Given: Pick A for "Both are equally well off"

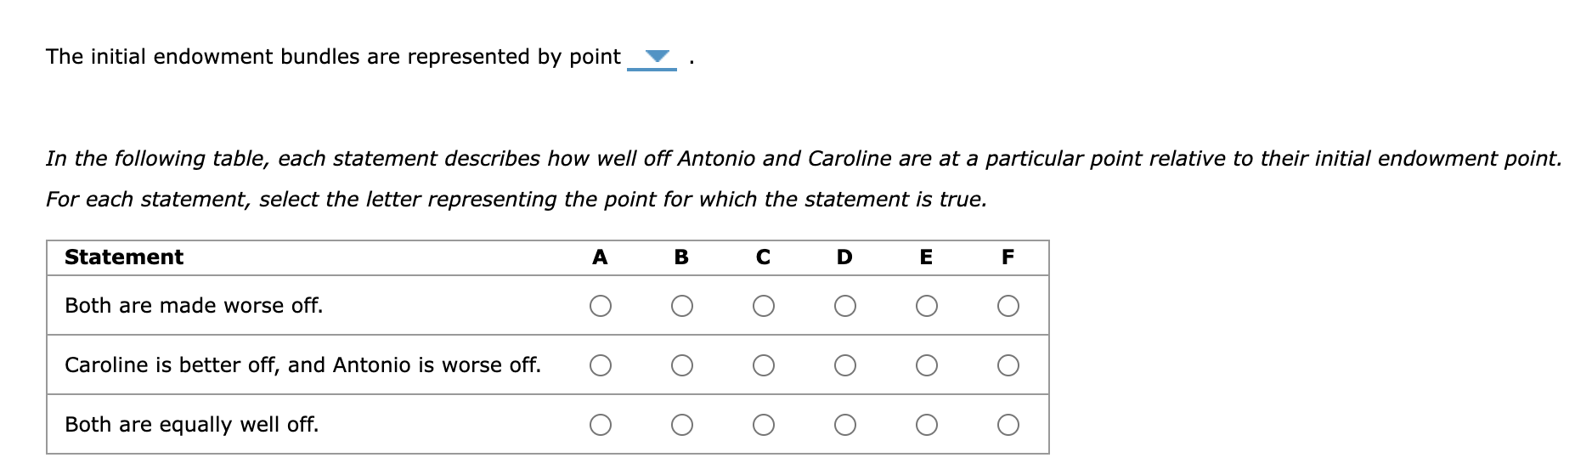Looking at the screenshot, I should 601,425.
